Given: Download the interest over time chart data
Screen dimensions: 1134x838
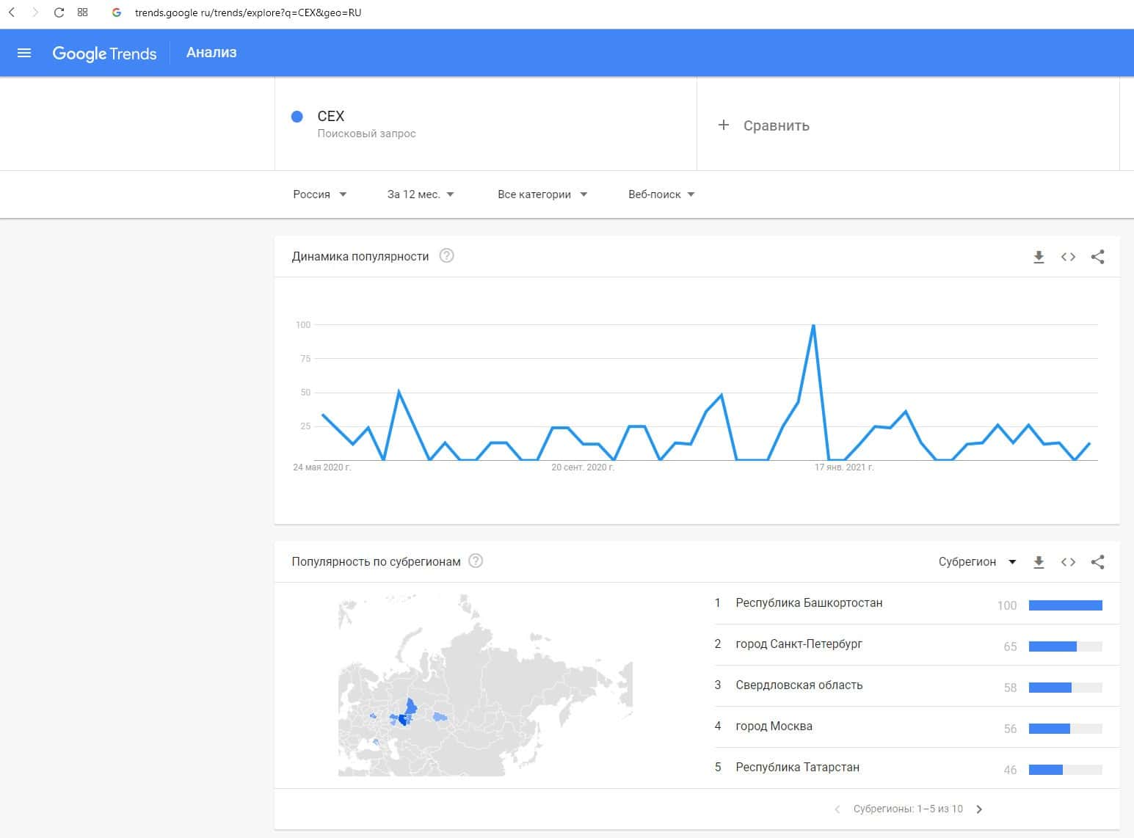Looking at the screenshot, I should [x=1039, y=257].
